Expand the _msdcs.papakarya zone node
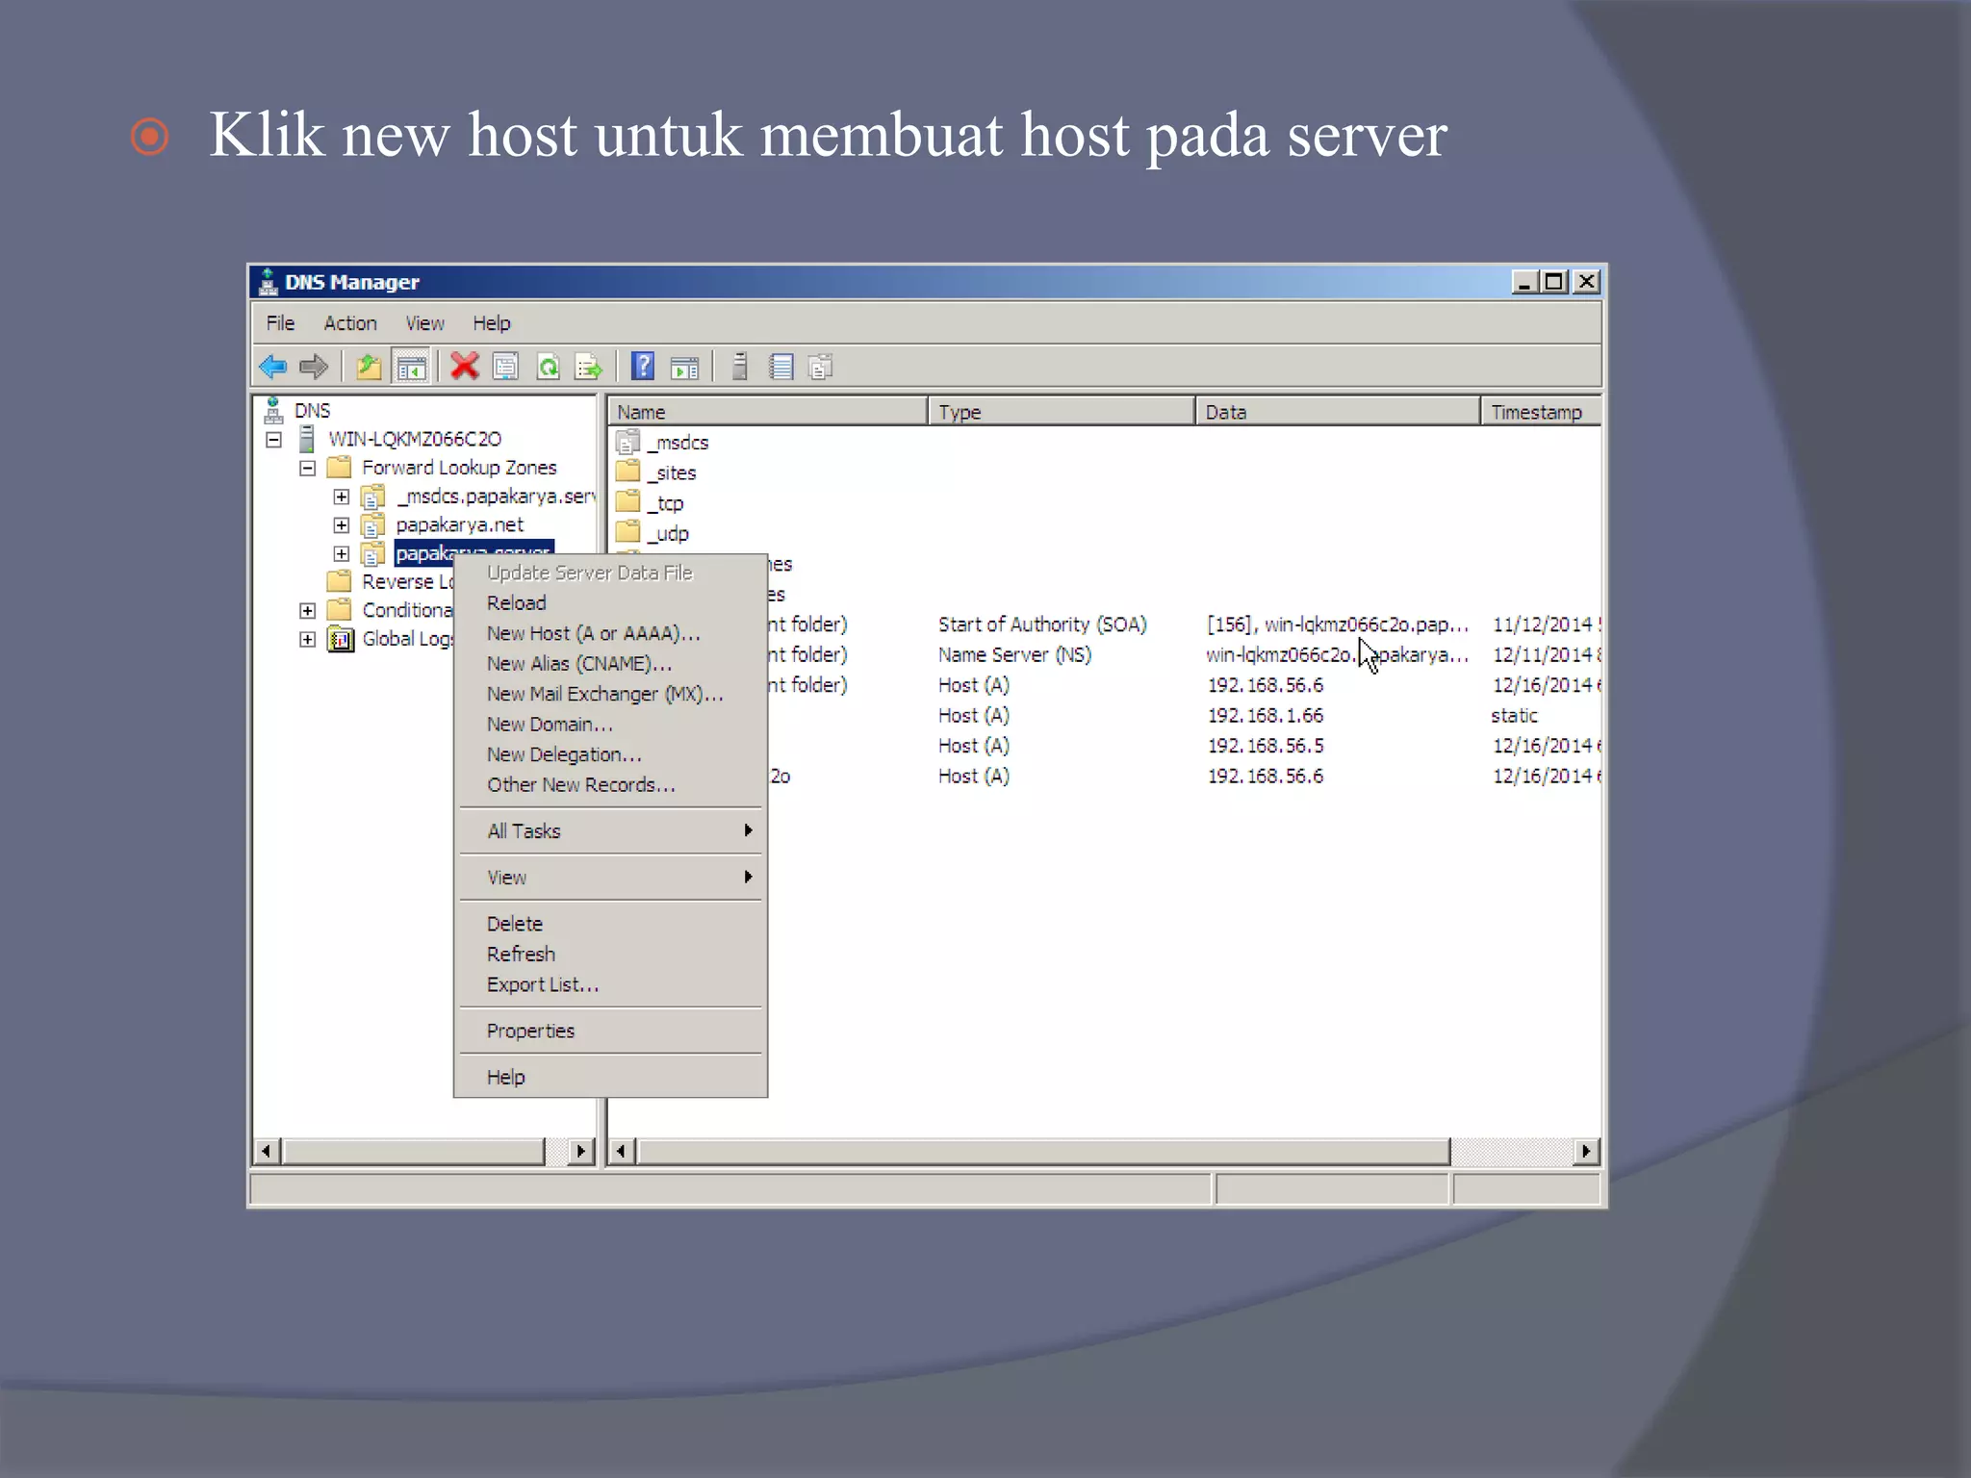Viewport: 1971px width, 1478px height. (342, 497)
